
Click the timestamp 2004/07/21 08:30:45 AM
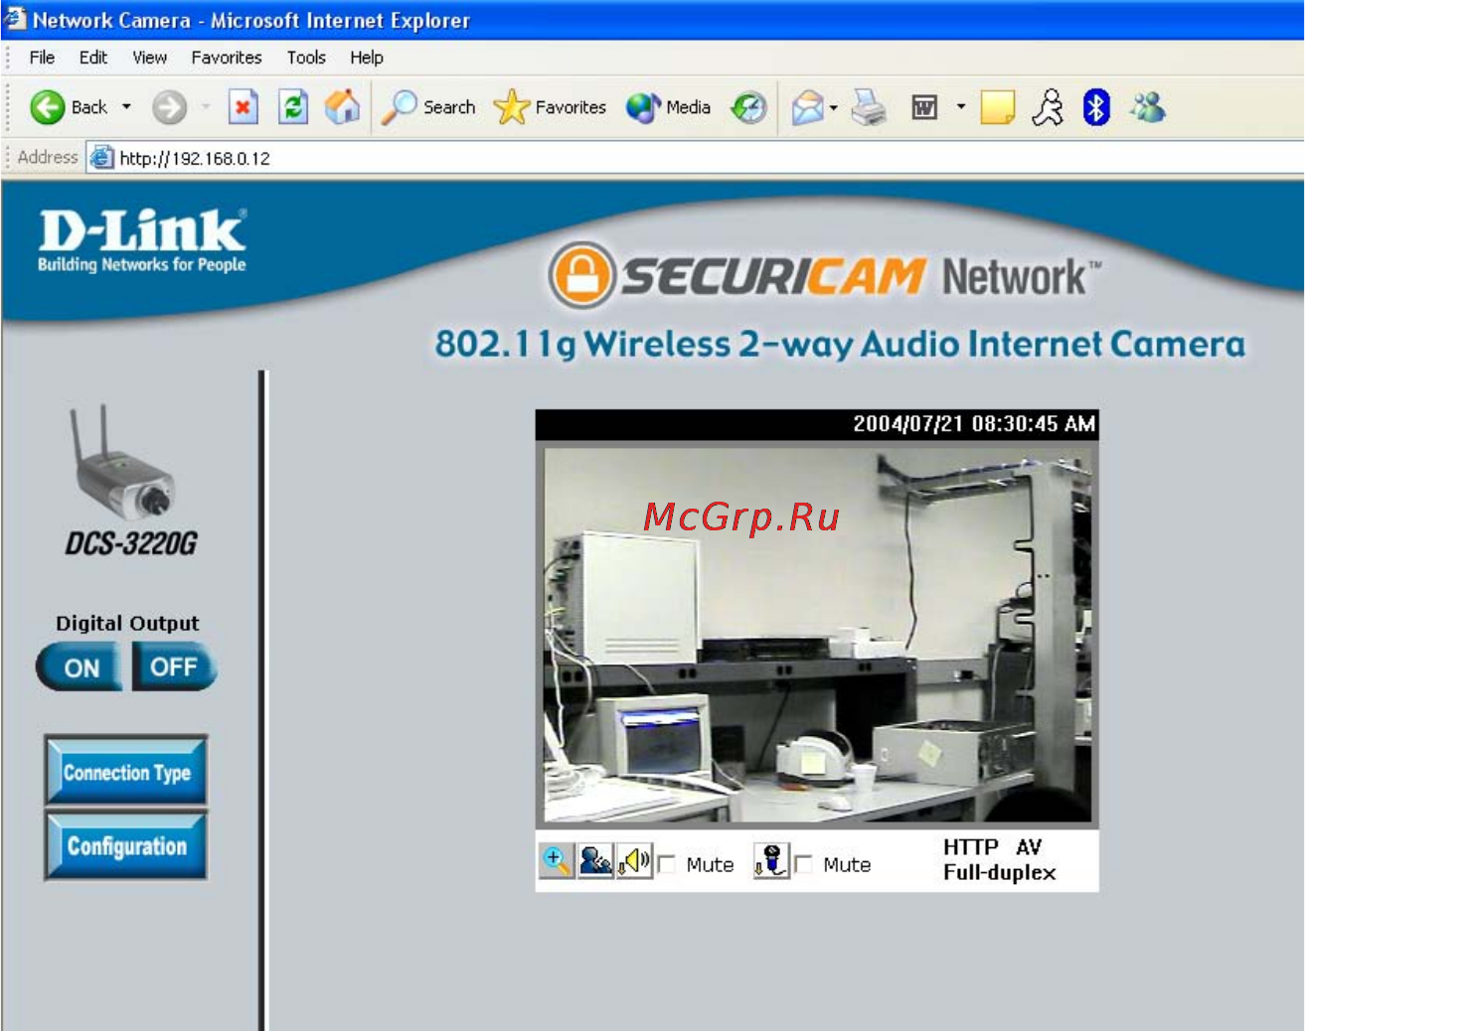coord(974,424)
